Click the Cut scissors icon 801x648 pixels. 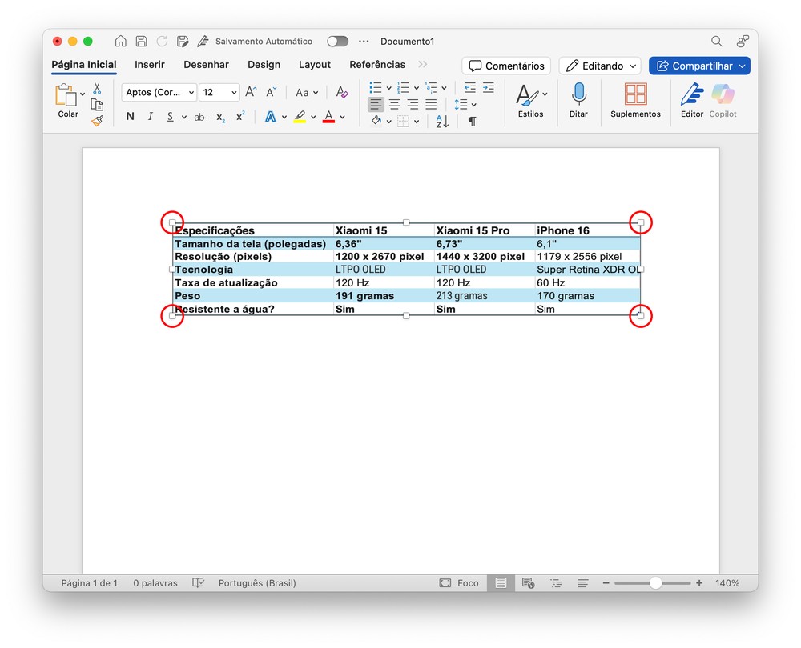point(97,89)
